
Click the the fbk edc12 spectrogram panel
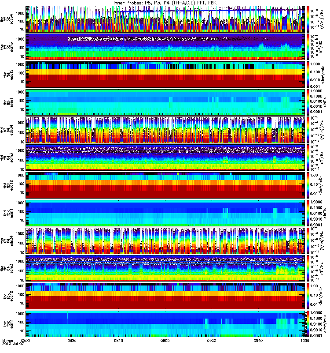(165, 296)
